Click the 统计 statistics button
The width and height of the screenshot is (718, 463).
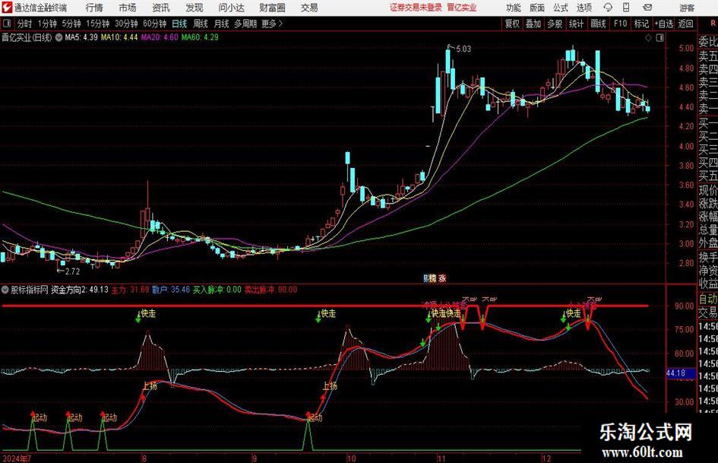pos(576,24)
